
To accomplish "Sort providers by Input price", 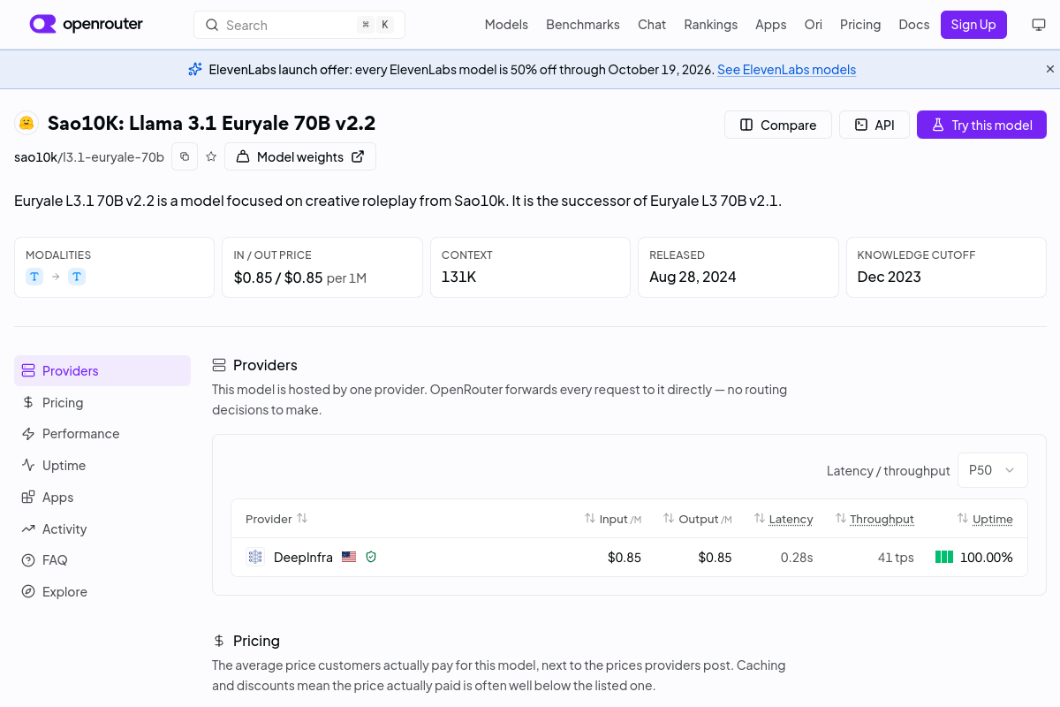I will [x=613, y=519].
